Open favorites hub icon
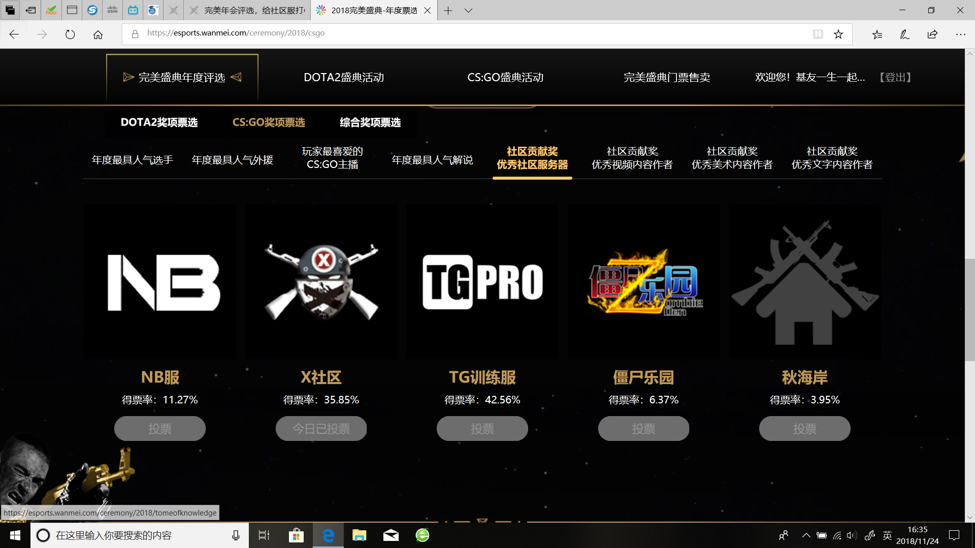Image resolution: width=975 pixels, height=548 pixels. click(x=877, y=35)
